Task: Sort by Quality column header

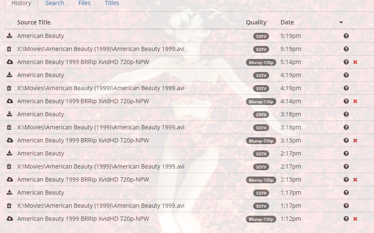Action: click(256, 22)
